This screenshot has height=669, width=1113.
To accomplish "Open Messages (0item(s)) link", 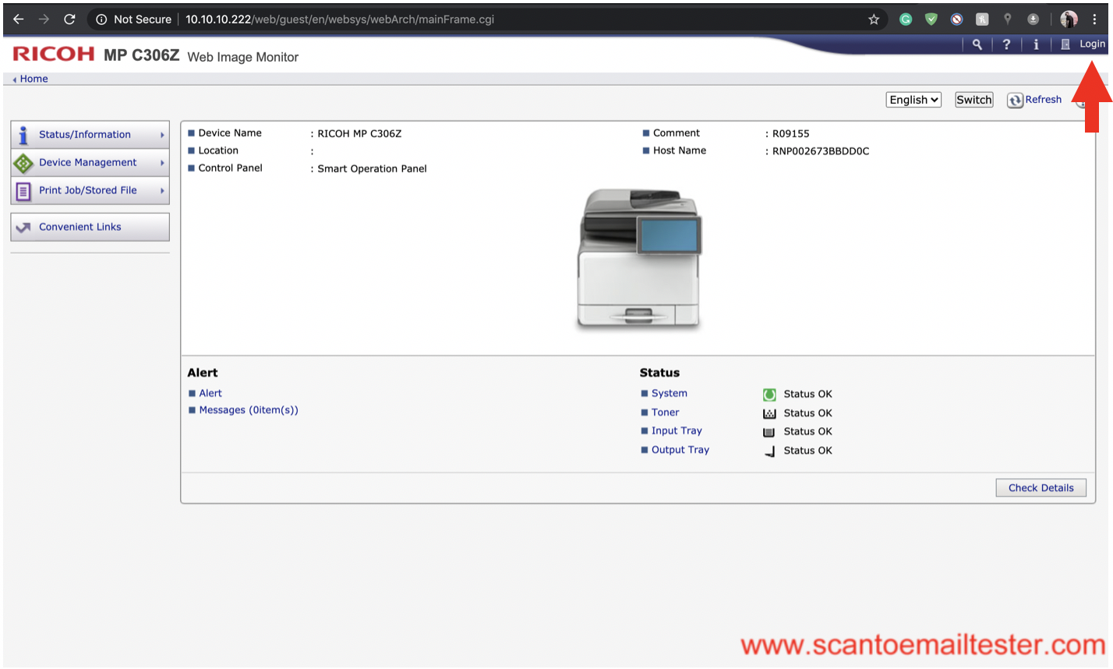I will point(249,410).
